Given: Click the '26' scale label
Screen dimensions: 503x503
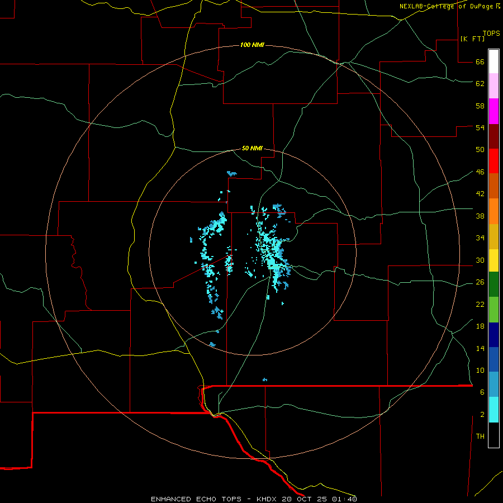Looking at the screenshot, I should click(480, 282).
